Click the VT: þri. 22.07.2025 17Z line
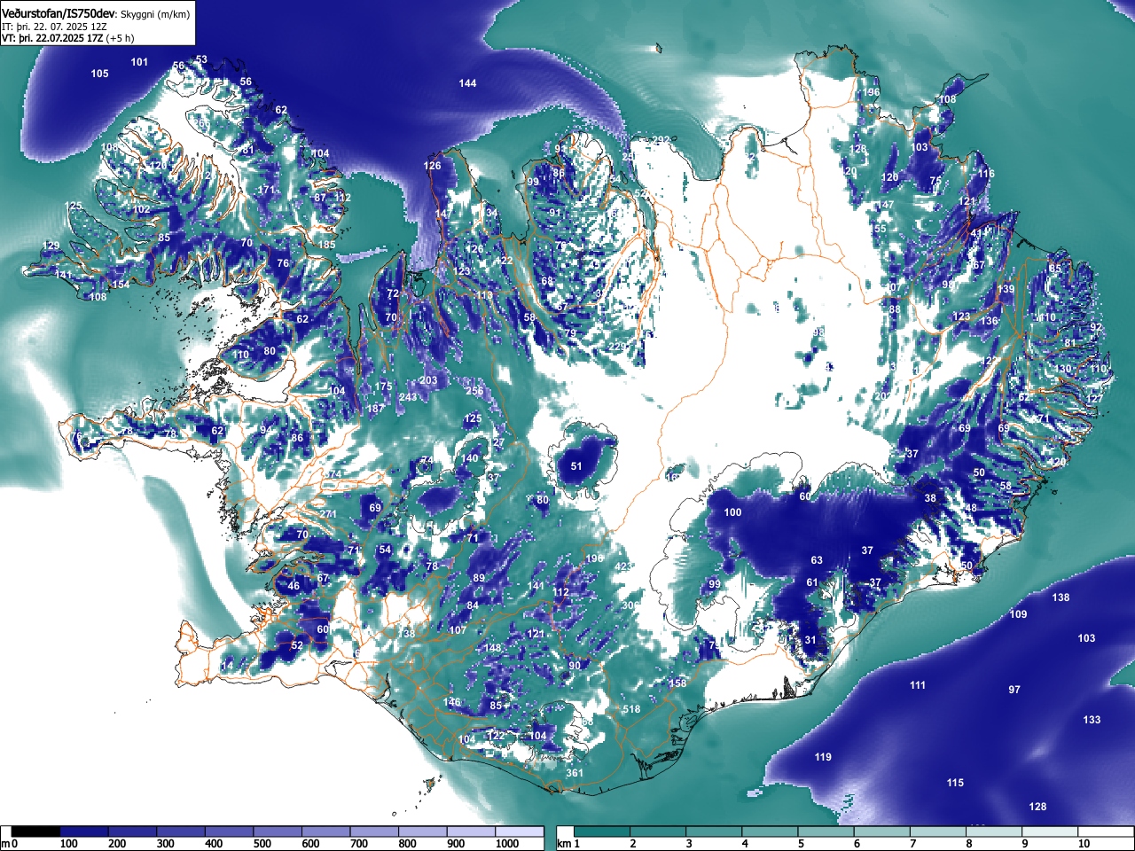Viewport: 1135px width, 851px height. [x=52, y=38]
